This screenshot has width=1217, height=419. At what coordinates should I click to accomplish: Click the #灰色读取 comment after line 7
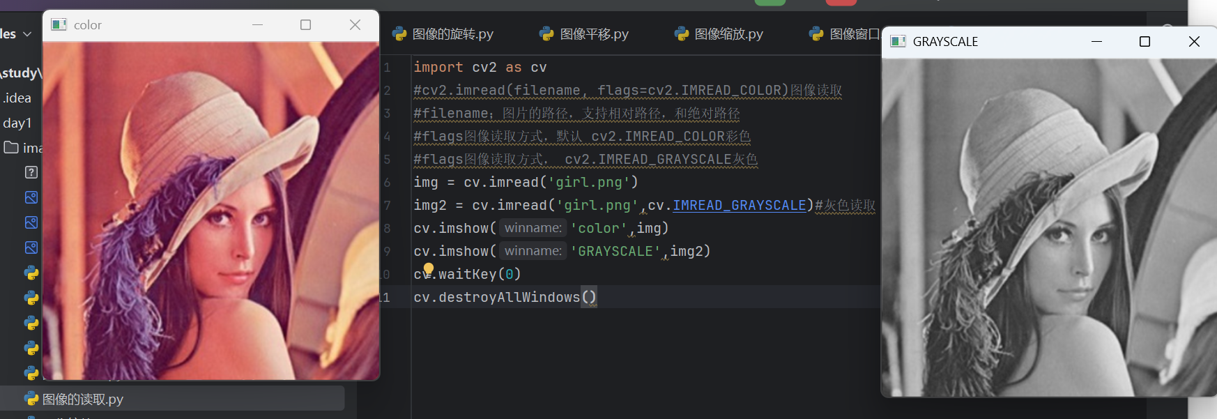click(845, 205)
